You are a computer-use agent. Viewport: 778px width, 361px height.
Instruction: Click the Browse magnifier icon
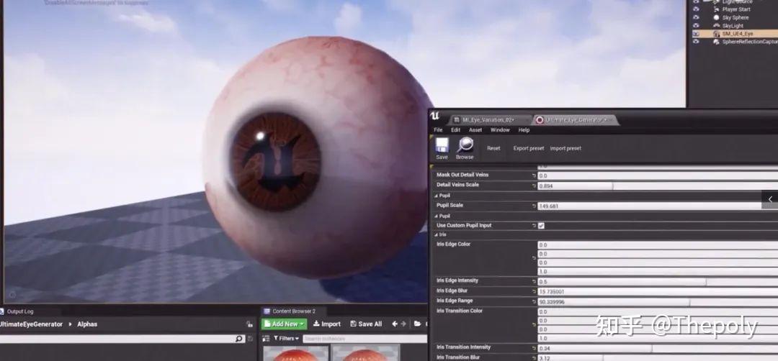click(x=465, y=145)
